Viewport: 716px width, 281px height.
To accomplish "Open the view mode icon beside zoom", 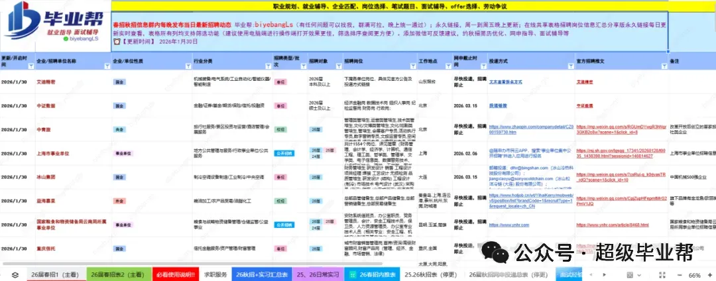I will coord(630,275).
